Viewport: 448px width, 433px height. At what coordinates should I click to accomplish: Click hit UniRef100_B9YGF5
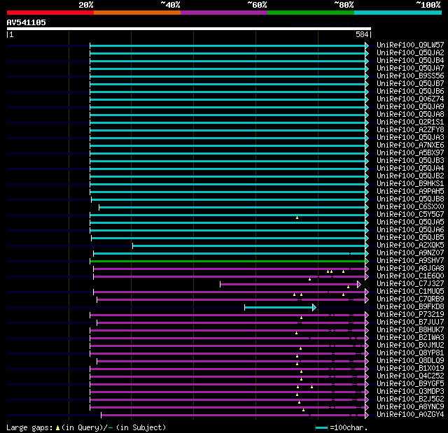point(410,384)
